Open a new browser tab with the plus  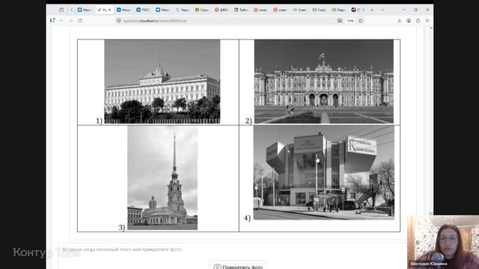(372, 10)
